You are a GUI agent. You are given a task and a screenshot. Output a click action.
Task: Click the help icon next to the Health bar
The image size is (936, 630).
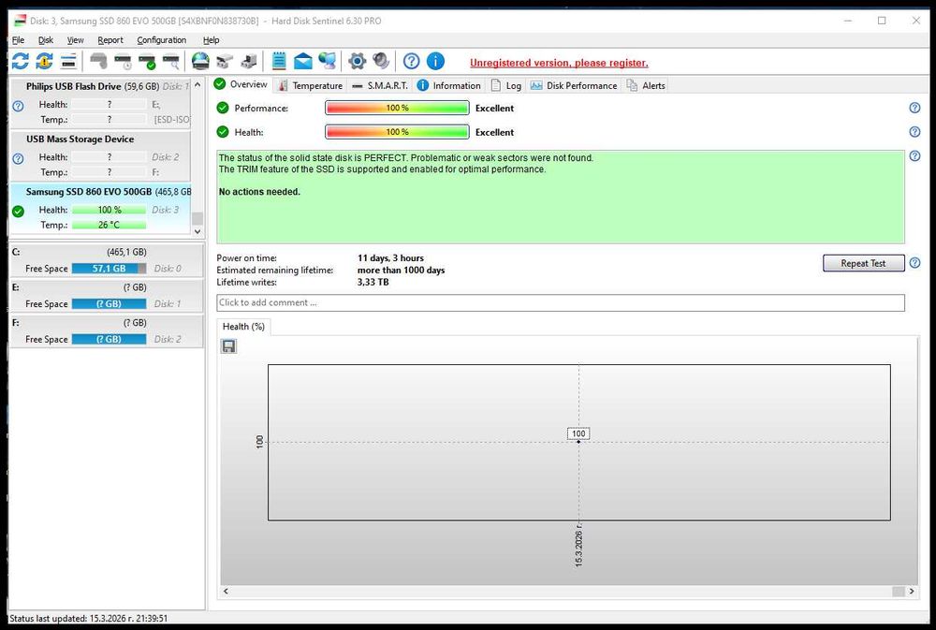914,132
